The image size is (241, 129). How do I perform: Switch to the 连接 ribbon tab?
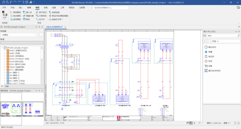pos(54,8)
